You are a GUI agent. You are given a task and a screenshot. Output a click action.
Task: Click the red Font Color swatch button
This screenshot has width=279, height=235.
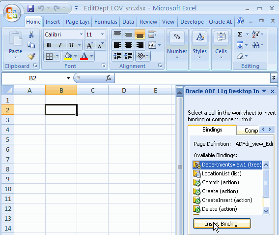click(x=84, y=56)
